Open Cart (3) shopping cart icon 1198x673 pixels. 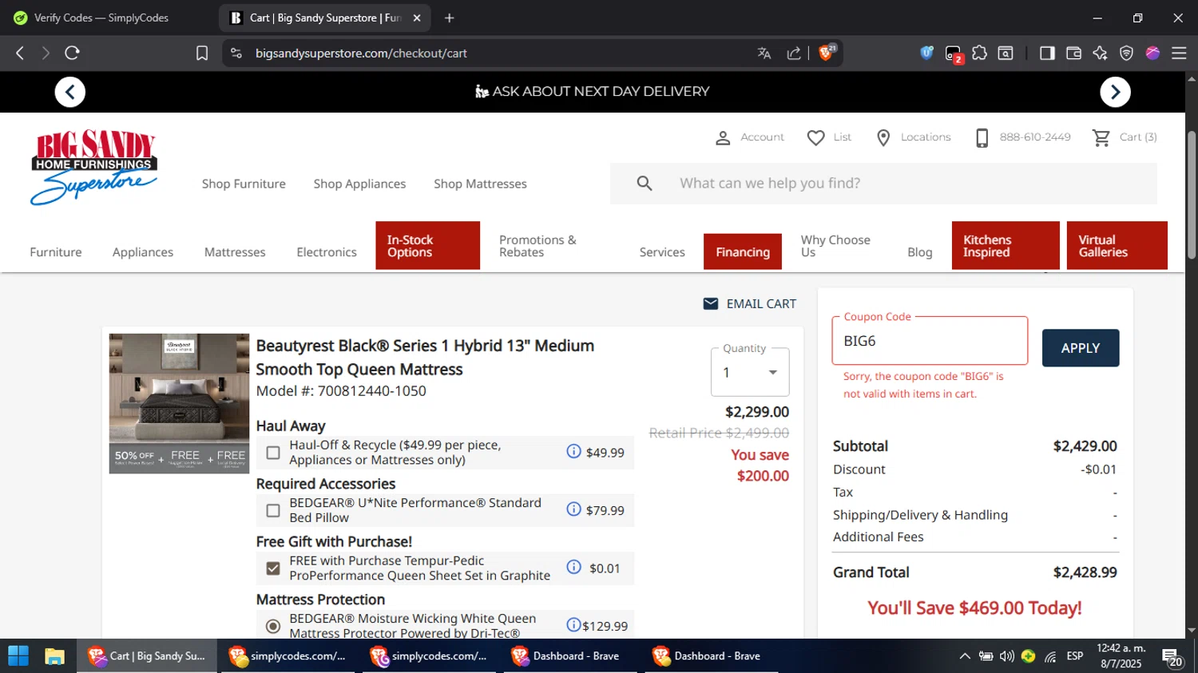click(x=1101, y=137)
